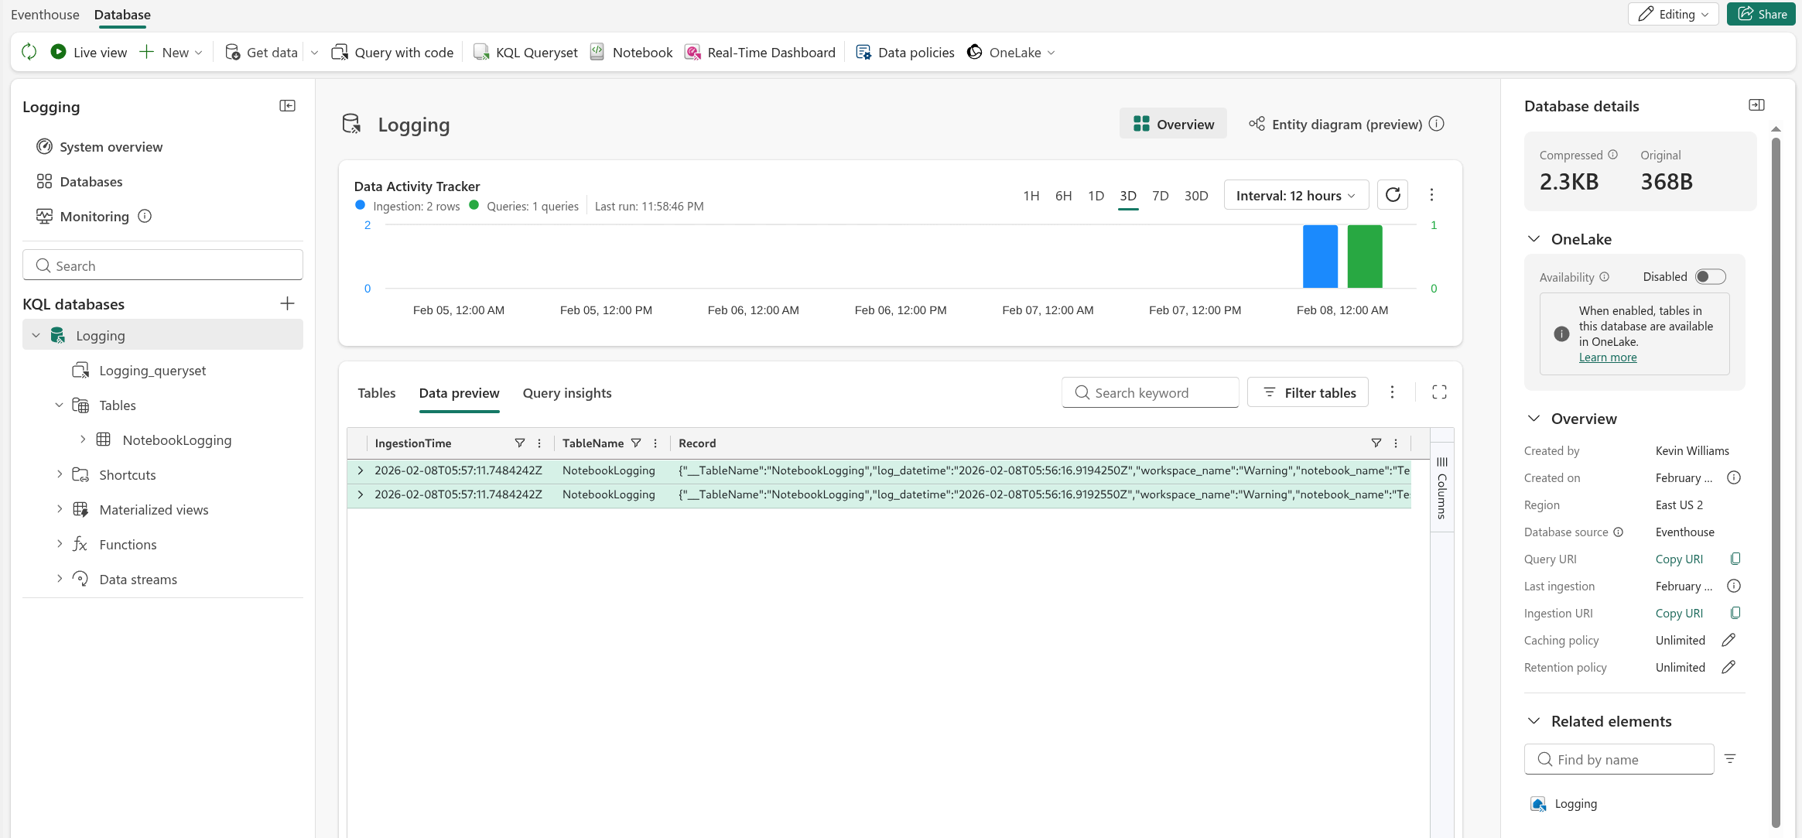The image size is (1802, 838).
Task: Click the refresh icon in the toolbar
Action: 29,52
